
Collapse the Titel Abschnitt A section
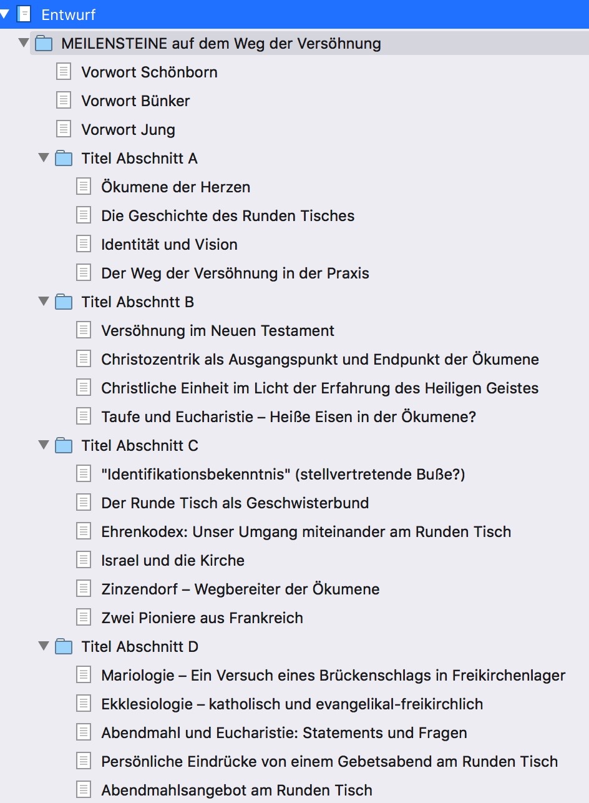coord(44,158)
